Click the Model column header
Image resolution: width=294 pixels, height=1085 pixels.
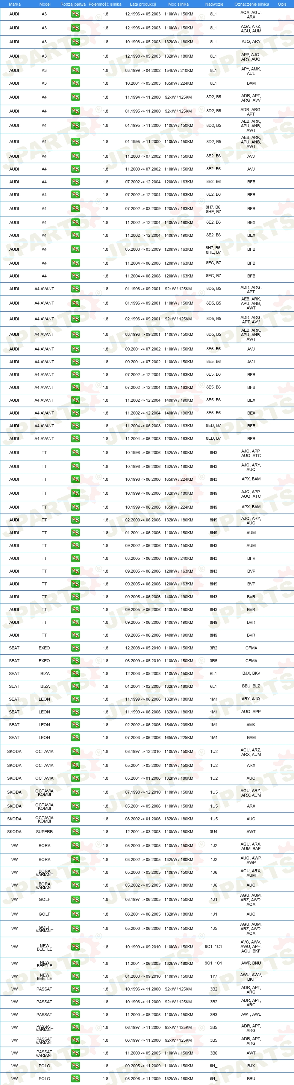pos(45,4)
